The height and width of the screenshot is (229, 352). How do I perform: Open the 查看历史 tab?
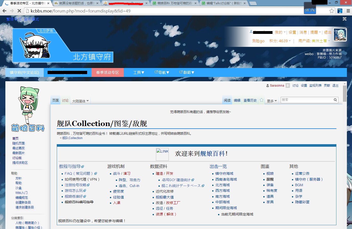point(250,100)
